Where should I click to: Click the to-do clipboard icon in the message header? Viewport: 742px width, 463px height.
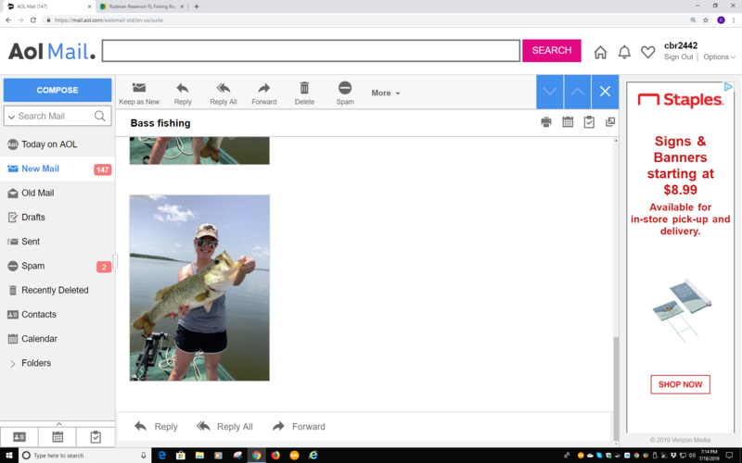[x=589, y=122]
